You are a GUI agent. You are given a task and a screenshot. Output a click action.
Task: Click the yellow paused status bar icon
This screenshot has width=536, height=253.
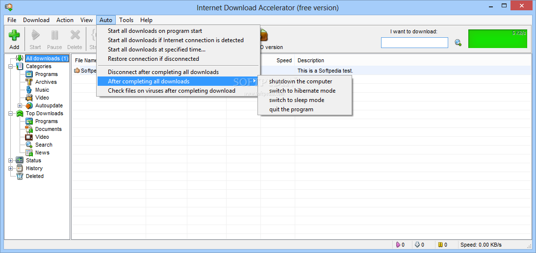coord(441,245)
